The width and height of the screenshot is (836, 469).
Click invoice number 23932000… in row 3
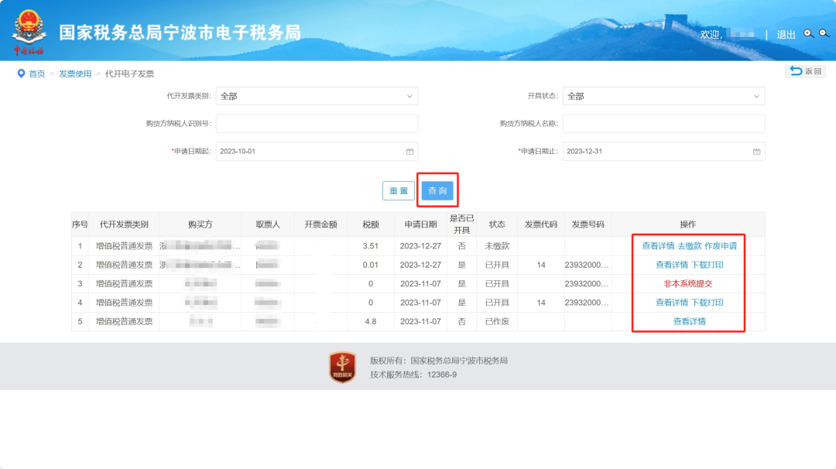(x=587, y=283)
